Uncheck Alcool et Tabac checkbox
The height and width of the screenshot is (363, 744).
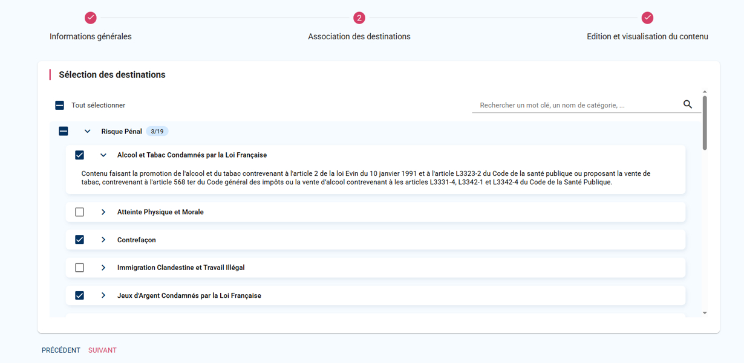[x=79, y=155]
